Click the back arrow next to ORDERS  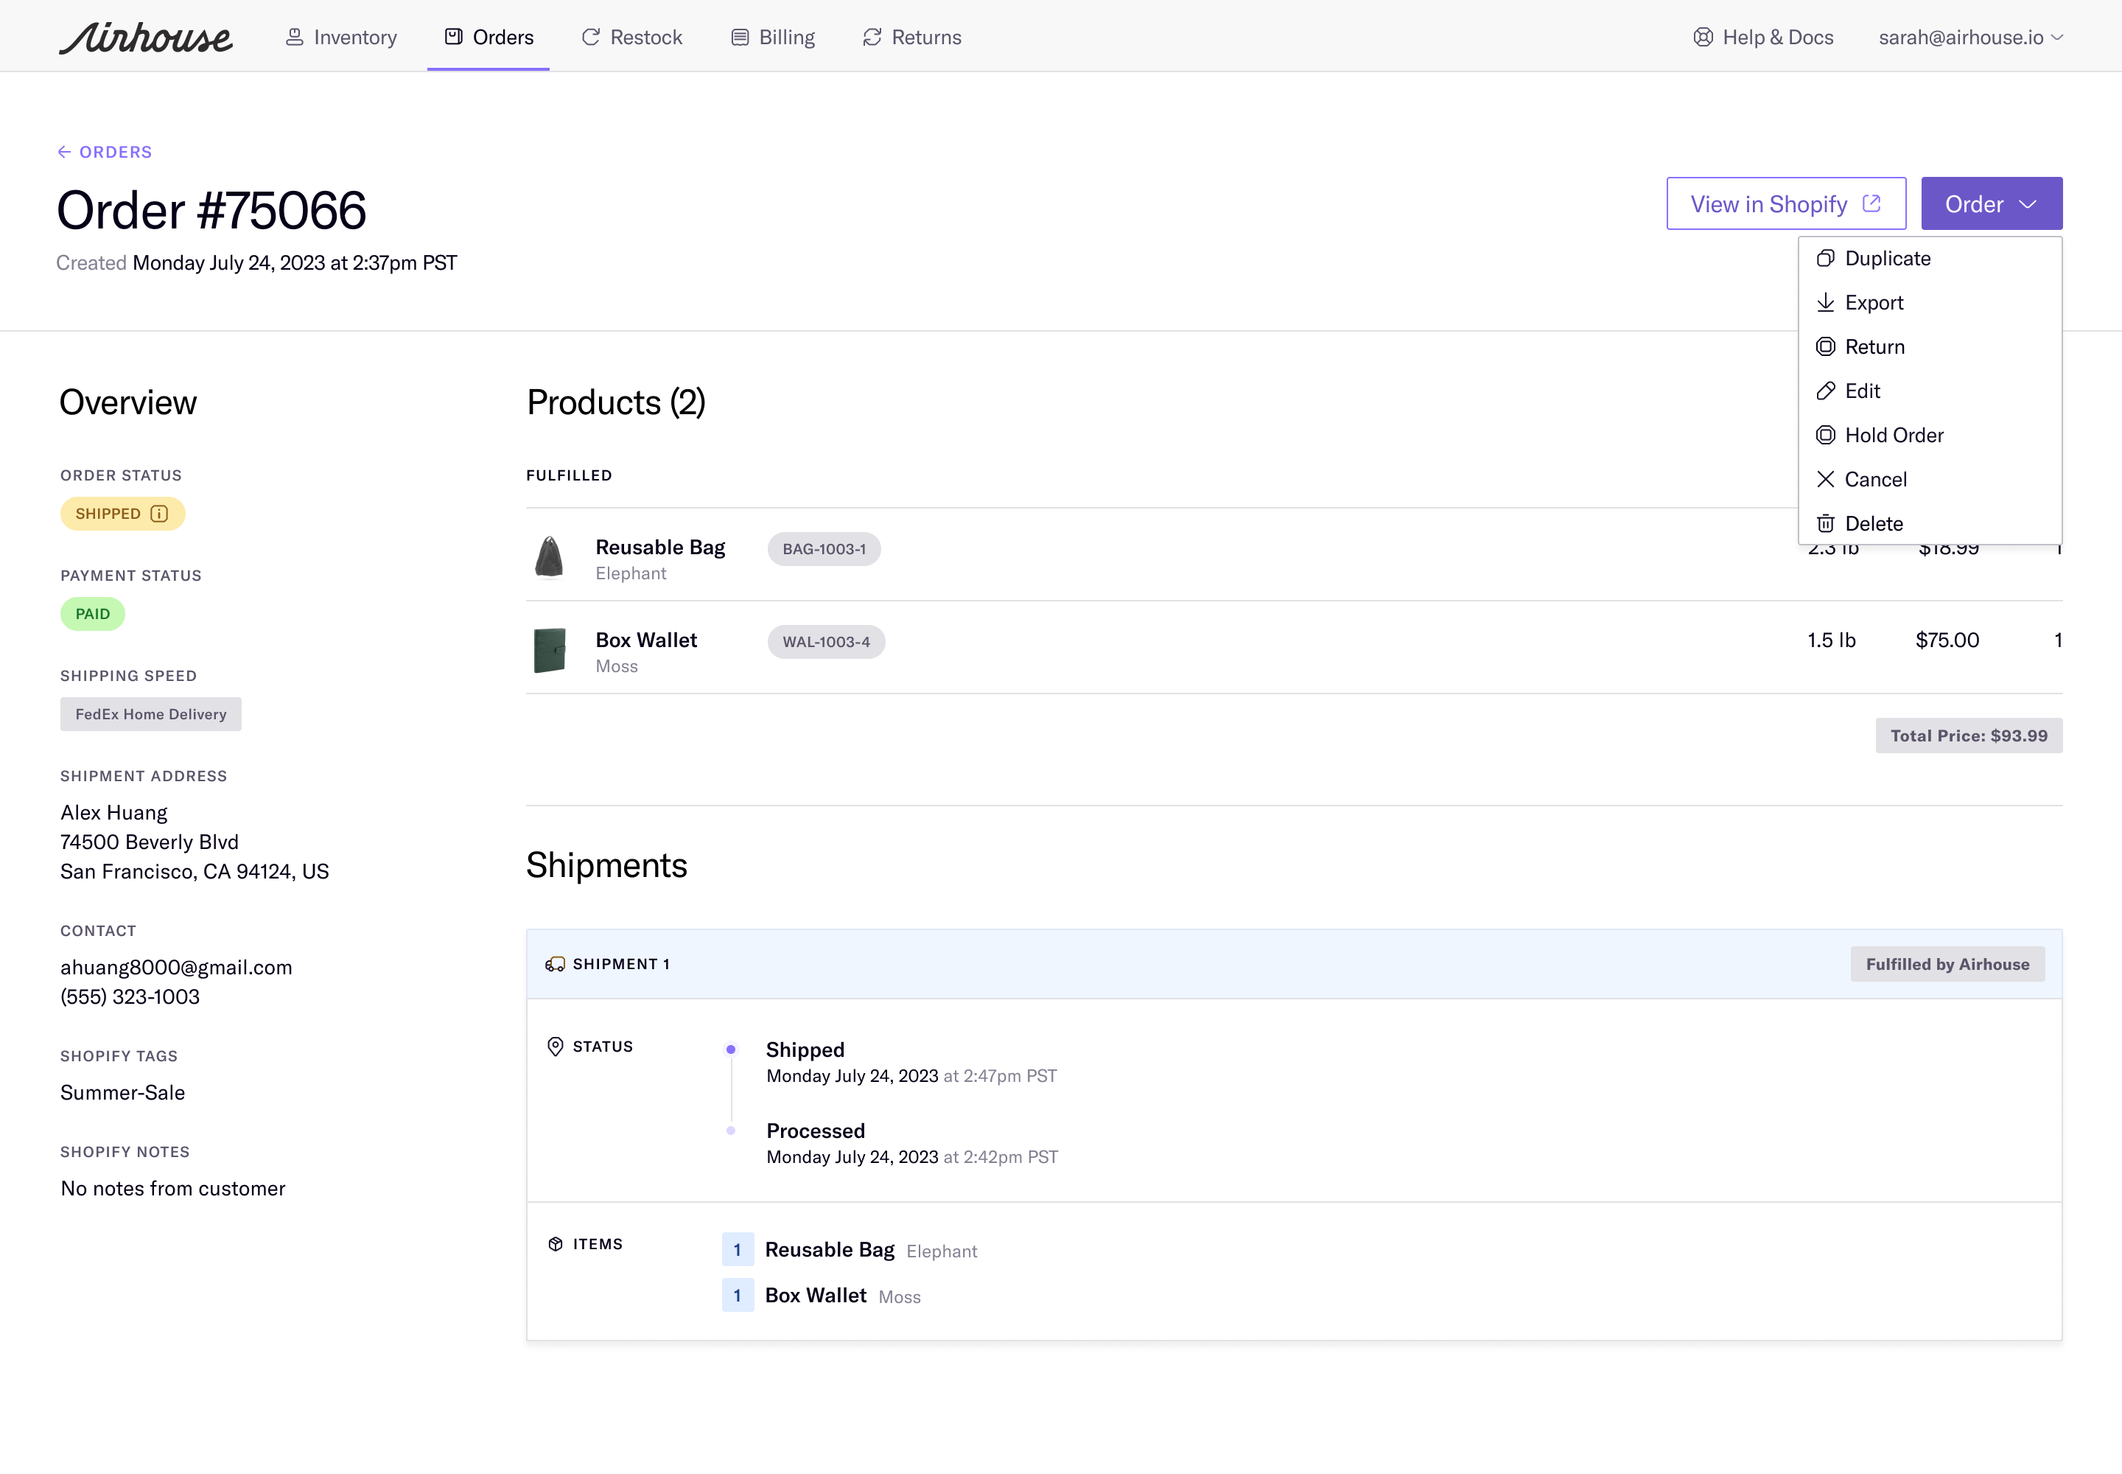pyautogui.click(x=63, y=152)
